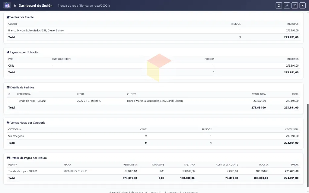The image size is (309, 193).
Task: Select the Chile country row
Action: 153,65
